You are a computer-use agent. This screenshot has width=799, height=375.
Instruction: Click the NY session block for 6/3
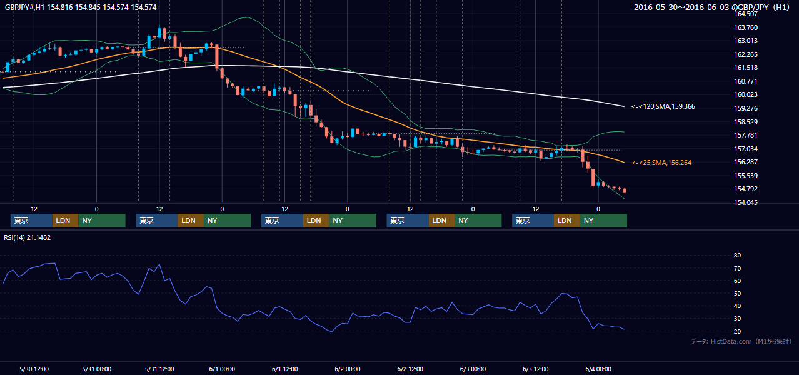click(603, 221)
